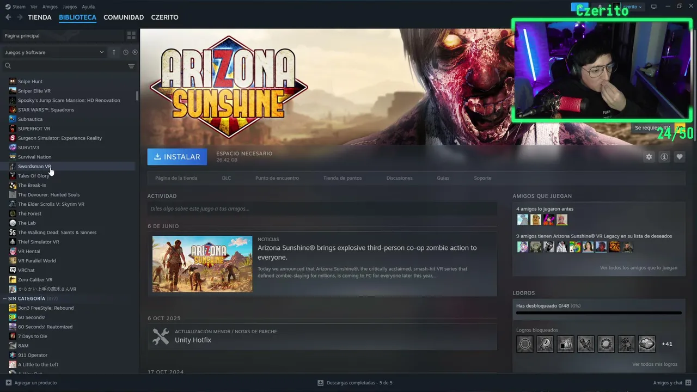The image size is (697, 392).
Task: Select Thief Simulator VR in the list
Action: coord(39,242)
